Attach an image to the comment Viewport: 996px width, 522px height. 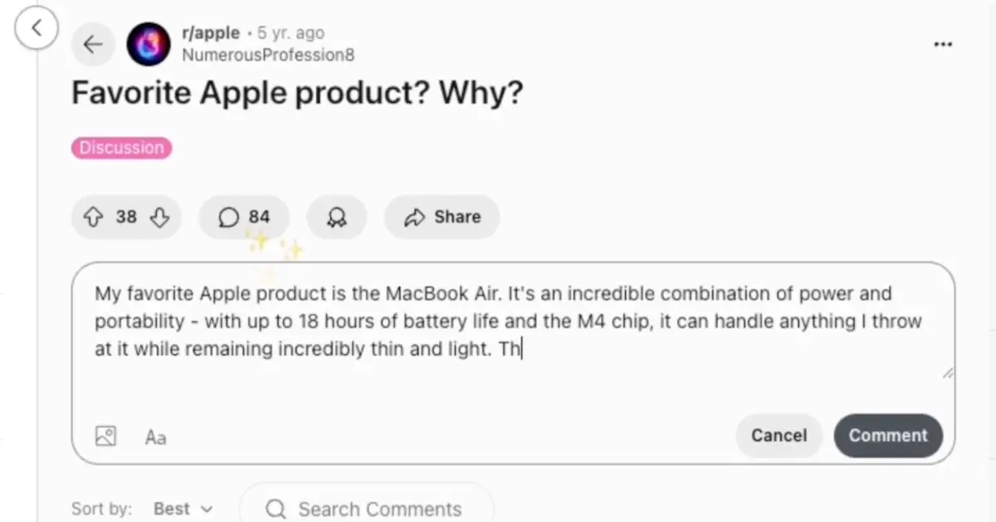coord(105,436)
